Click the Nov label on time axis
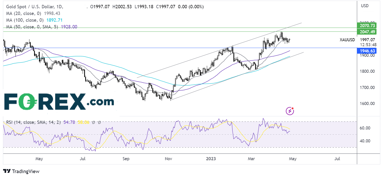384x178 pixels. (168, 159)
